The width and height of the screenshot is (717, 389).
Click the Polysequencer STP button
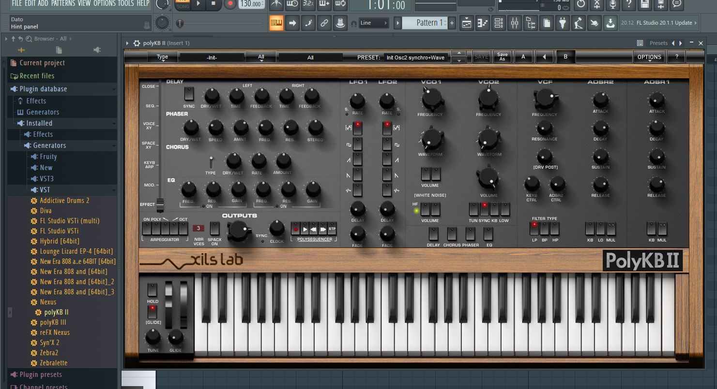(x=332, y=229)
